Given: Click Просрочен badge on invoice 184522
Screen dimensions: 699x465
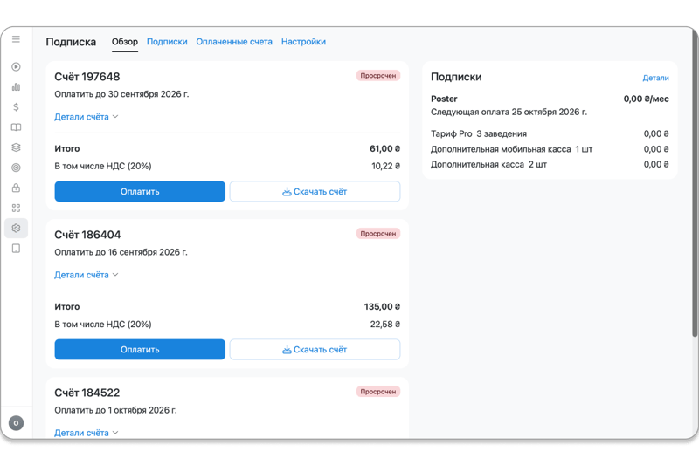Looking at the screenshot, I should (378, 392).
